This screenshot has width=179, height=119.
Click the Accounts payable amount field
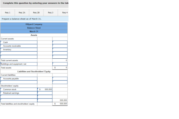click(x=60, y=79)
